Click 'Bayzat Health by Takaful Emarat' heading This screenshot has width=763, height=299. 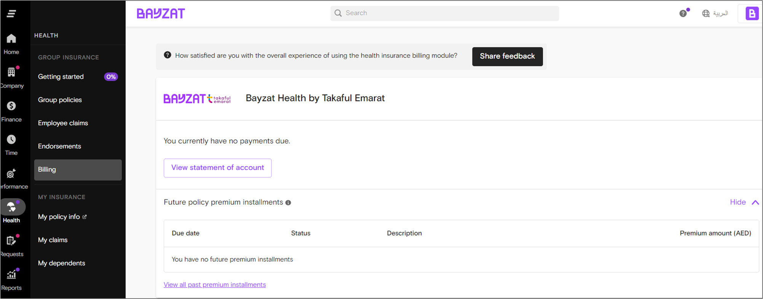pos(315,98)
